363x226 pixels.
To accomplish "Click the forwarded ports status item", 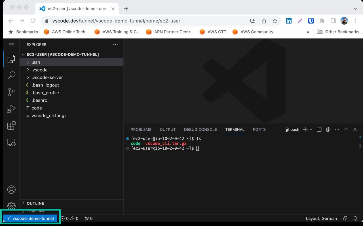I will pos(88,218).
